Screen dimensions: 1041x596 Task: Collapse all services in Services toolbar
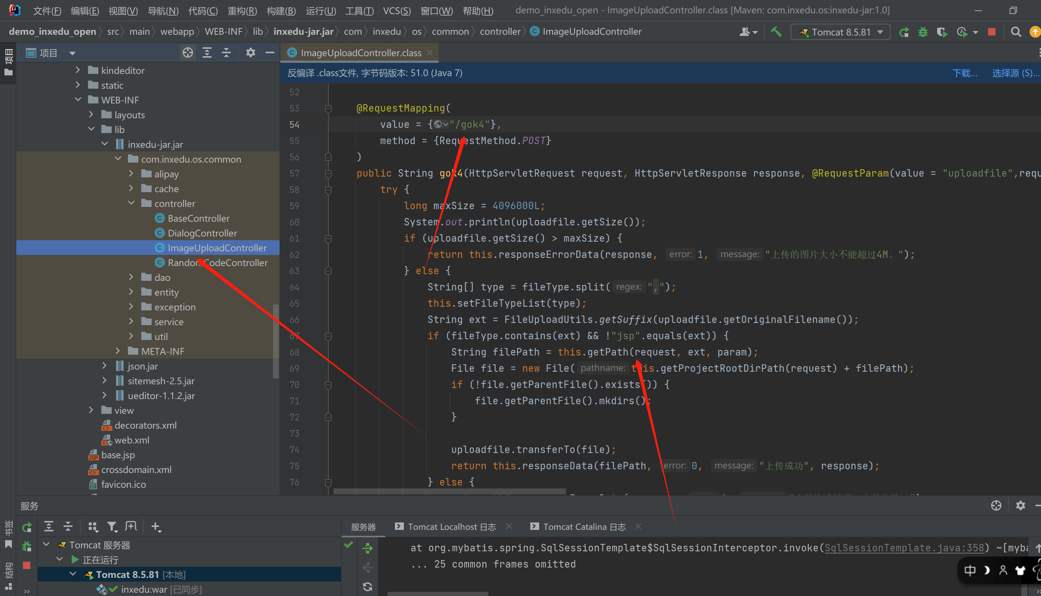point(68,526)
